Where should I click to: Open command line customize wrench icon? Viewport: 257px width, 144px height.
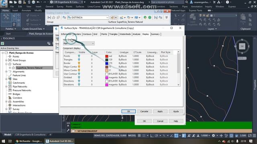pyautogui.click(x=68, y=130)
